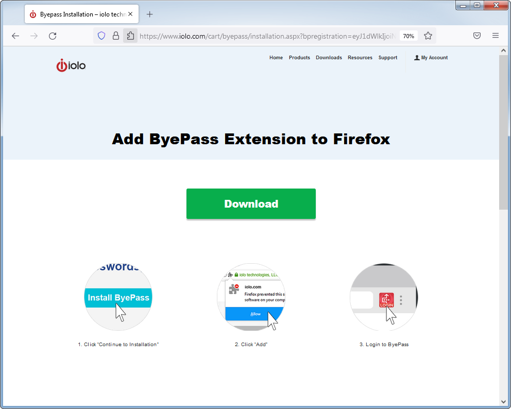Click the green Download button
Screen dimensions: 511x409
click(x=251, y=203)
